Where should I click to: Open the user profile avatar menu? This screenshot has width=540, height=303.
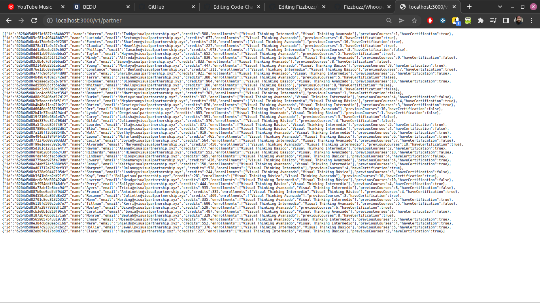tap(519, 21)
